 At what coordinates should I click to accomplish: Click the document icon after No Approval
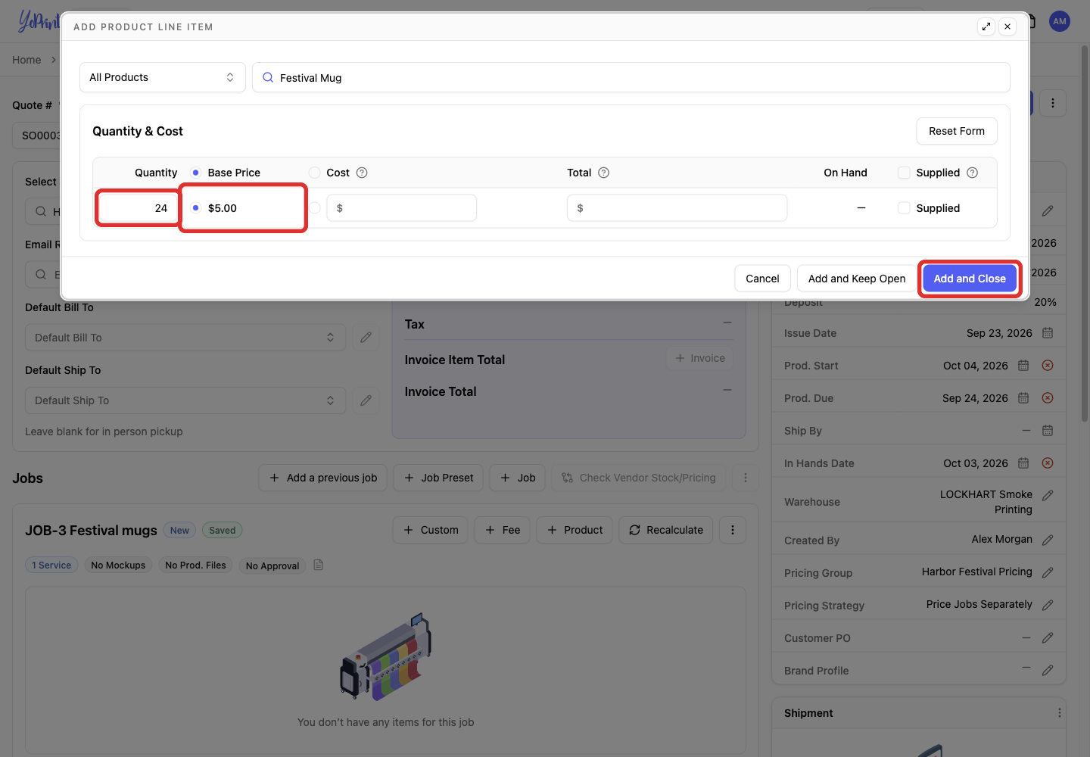pos(319,565)
